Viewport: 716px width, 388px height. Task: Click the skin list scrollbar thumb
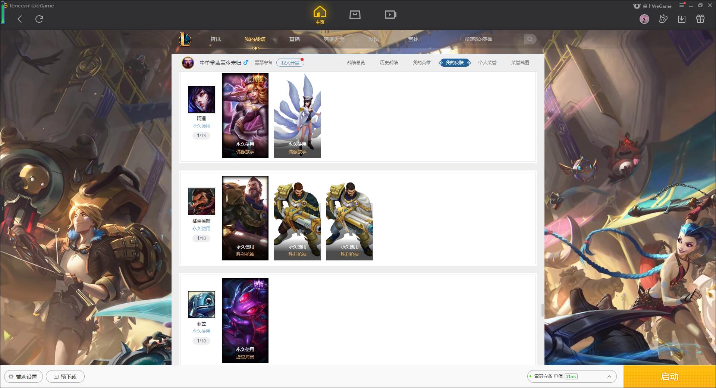pos(542,310)
